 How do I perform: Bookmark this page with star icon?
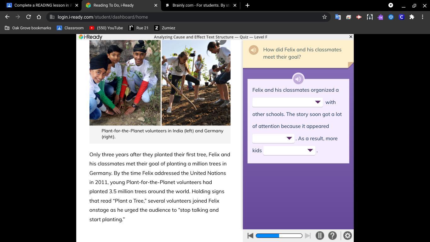click(x=324, y=17)
